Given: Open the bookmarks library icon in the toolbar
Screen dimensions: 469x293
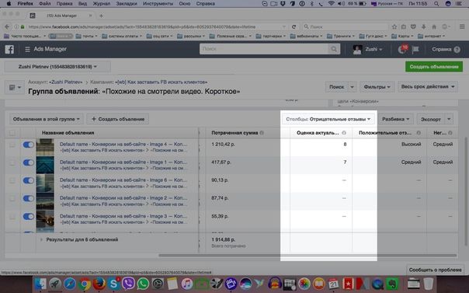Looking at the screenshot, I should coord(404,27).
